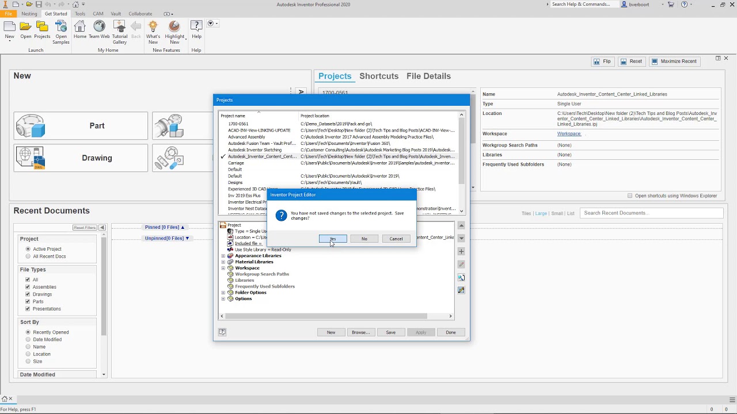
Task: Open the Workspace link in project details
Action: click(x=569, y=133)
